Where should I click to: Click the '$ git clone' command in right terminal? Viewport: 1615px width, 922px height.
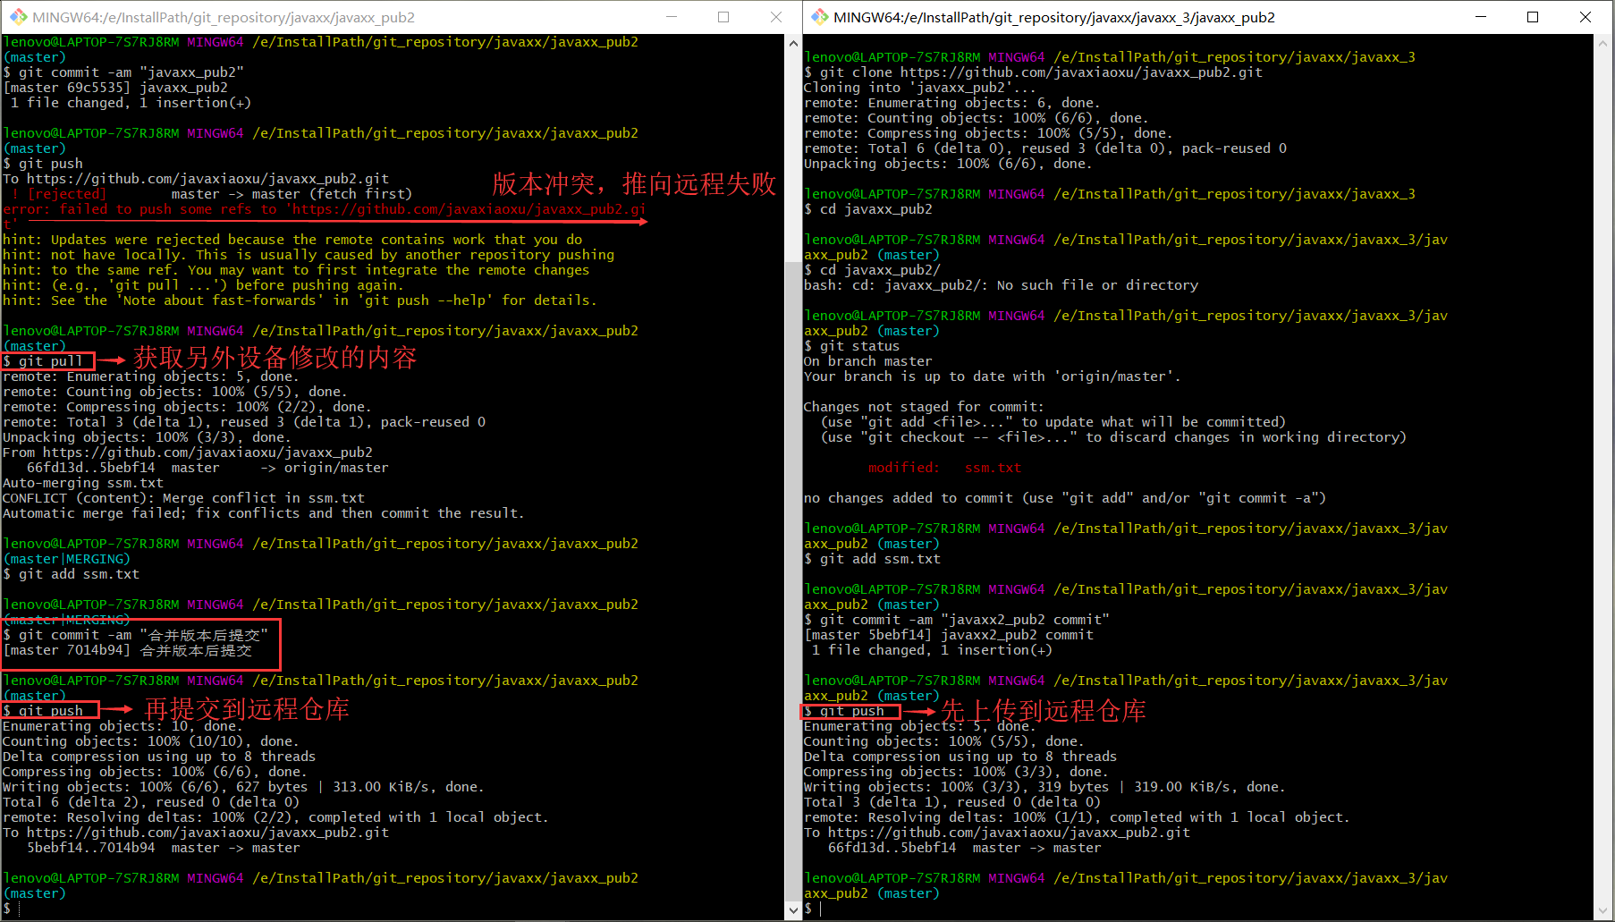1033,72
